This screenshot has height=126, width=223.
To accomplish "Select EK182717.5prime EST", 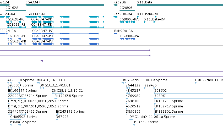I will (x=189, y=109).
